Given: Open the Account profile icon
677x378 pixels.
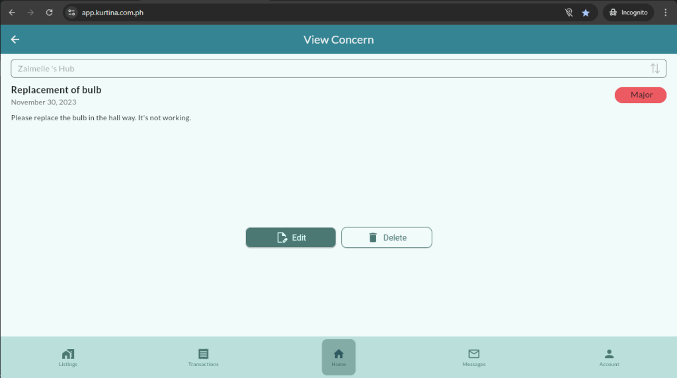Looking at the screenshot, I should click(609, 354).
